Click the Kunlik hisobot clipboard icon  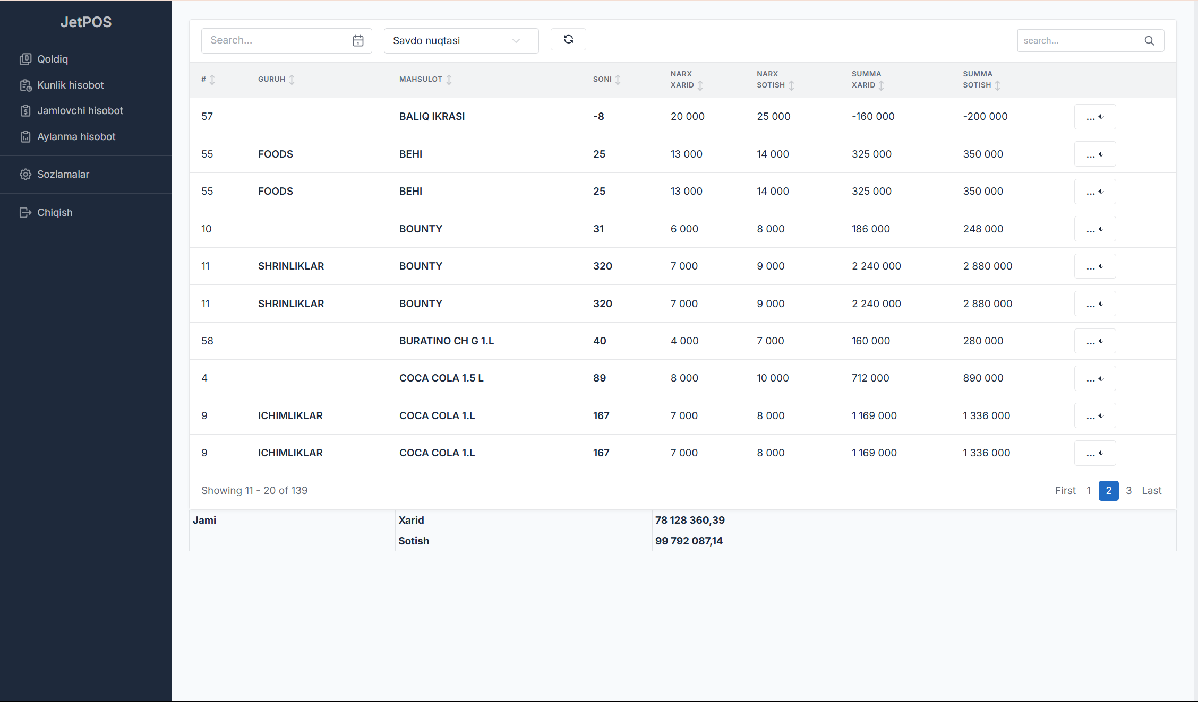[x=25, y=85]
